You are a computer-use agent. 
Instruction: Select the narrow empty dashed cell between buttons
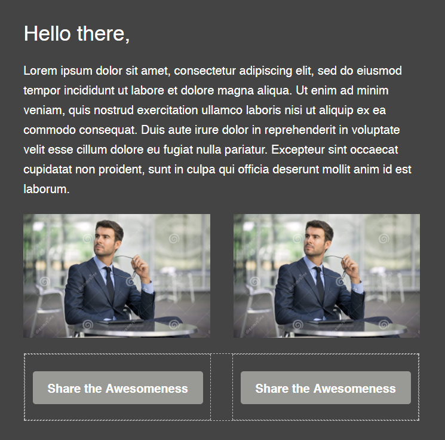point(222,387)
